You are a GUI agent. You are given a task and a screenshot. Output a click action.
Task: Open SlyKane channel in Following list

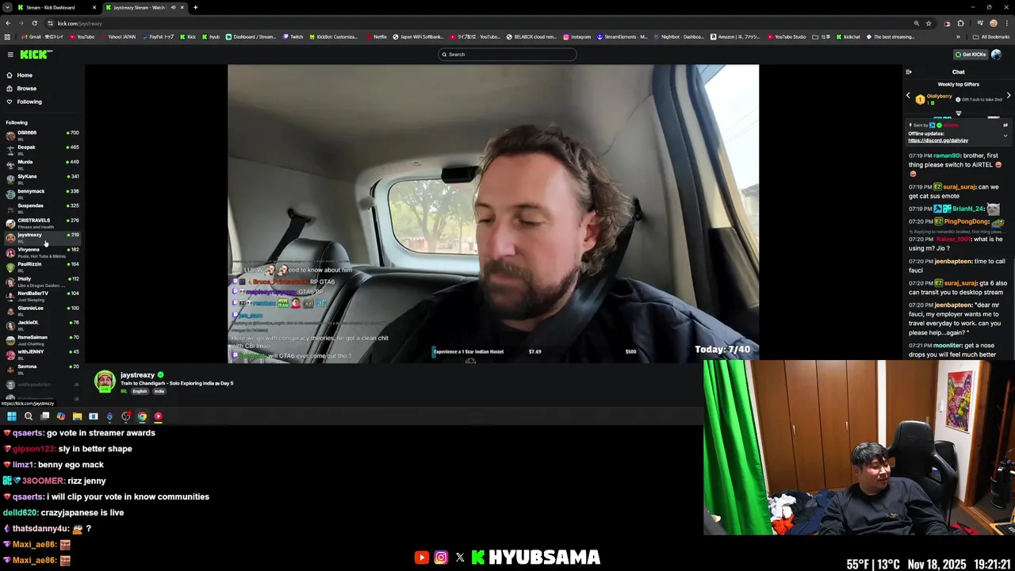pyautogui.click(x=41, y=178)
